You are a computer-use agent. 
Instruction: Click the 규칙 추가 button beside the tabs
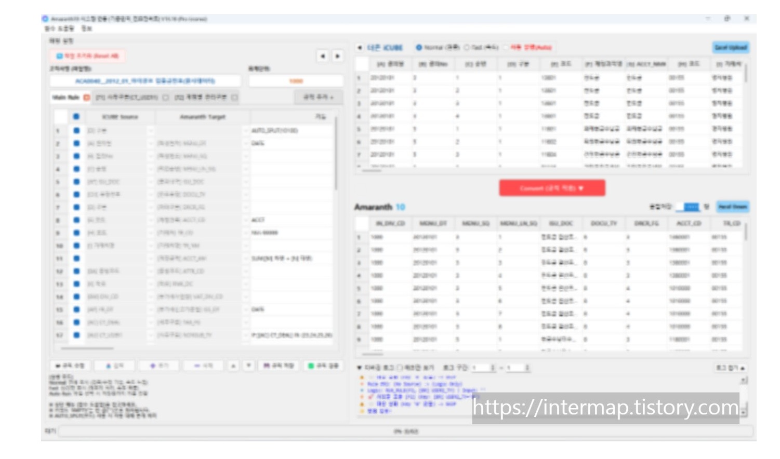[x=318, y=97]
